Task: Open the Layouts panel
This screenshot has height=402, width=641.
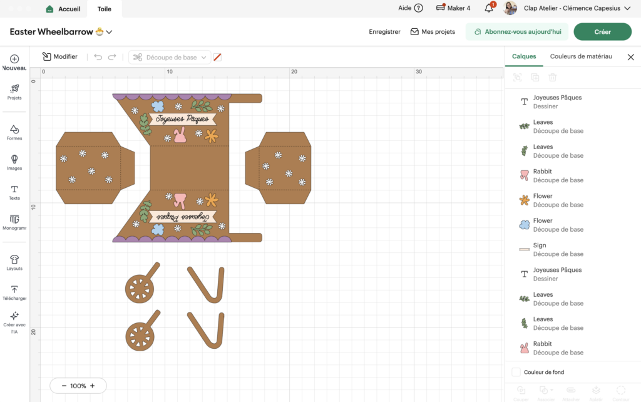Action: tap(14, 262)
